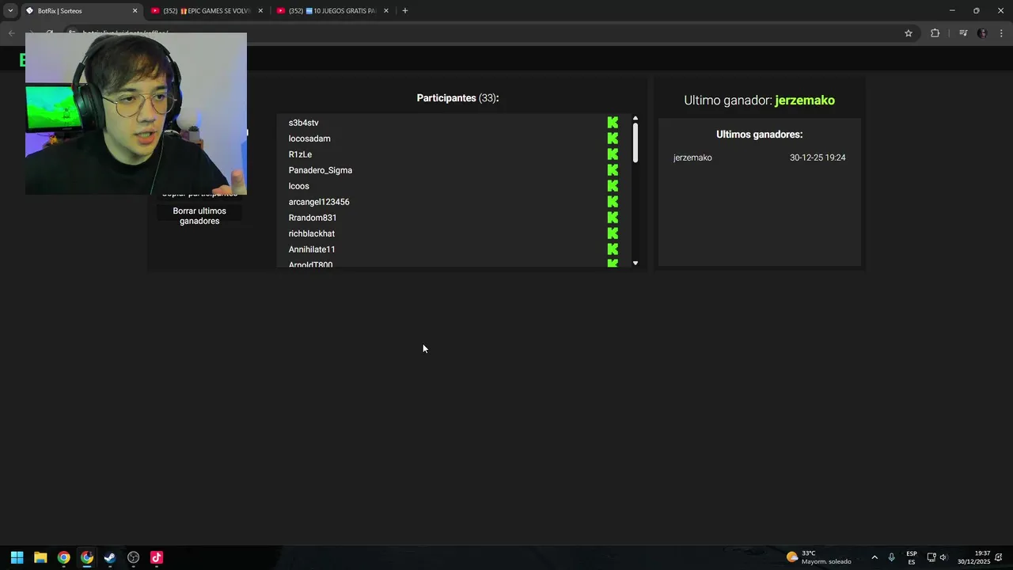The width and height of the screenshot is (1013, 570).
Task: Open the Chrome profile avatar
Action: [x=982, y=33]
